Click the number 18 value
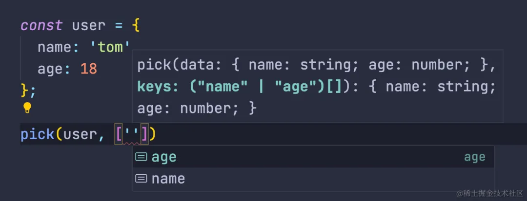 pyautogui.click(x=88, y=69)
